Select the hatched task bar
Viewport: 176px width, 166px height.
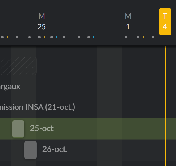[x=18, y=66]
